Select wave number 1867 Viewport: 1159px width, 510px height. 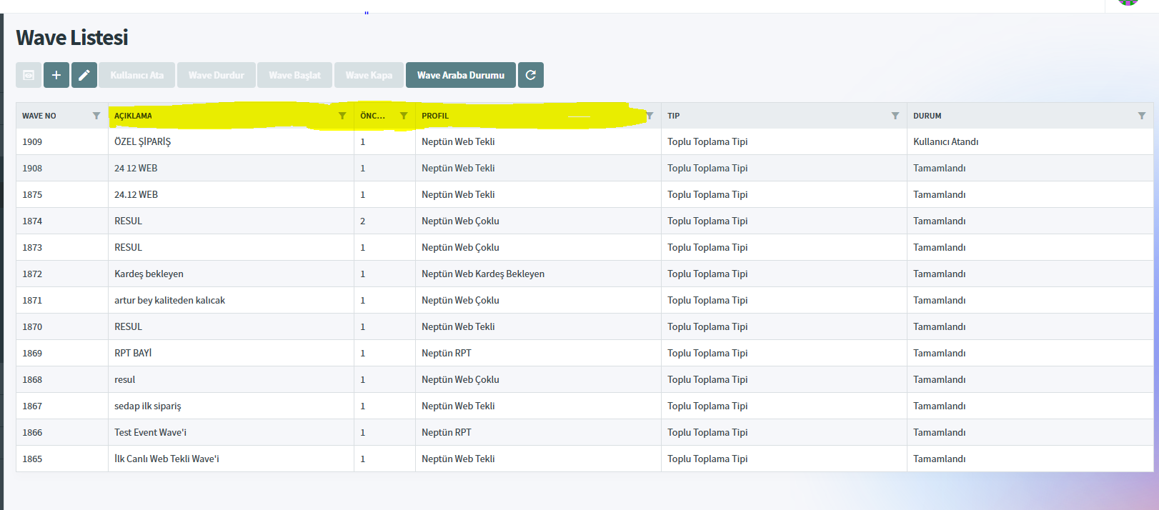coord(32,406)
